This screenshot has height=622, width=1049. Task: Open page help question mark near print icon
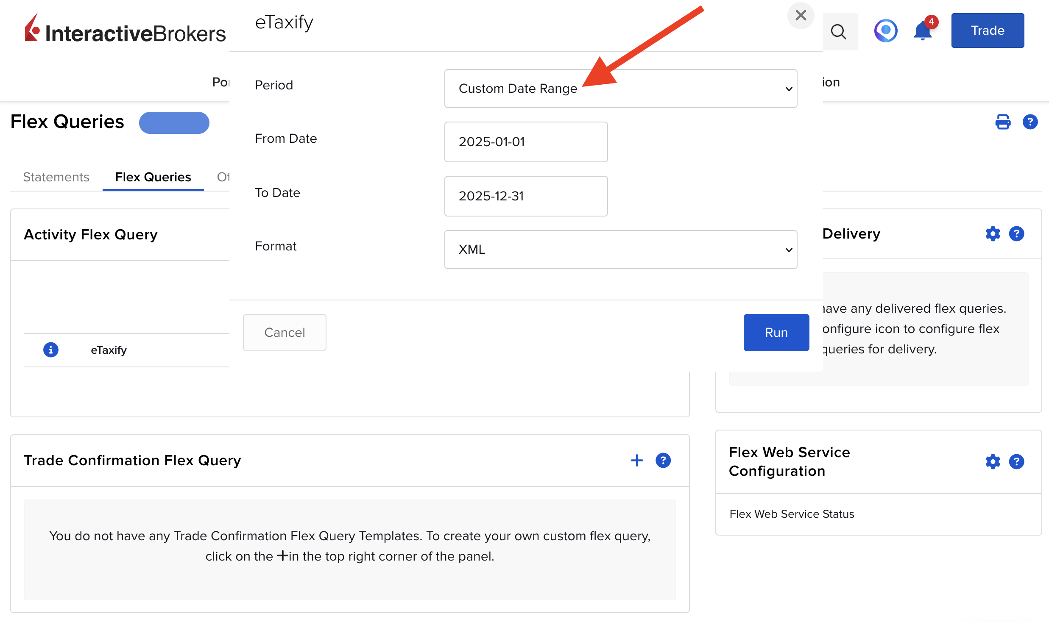tap(1030, 122)
